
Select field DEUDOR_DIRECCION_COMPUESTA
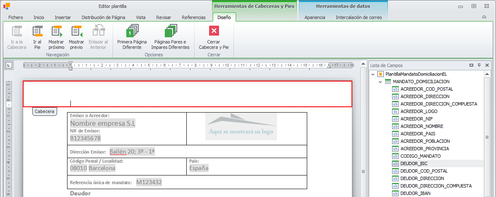436,185
